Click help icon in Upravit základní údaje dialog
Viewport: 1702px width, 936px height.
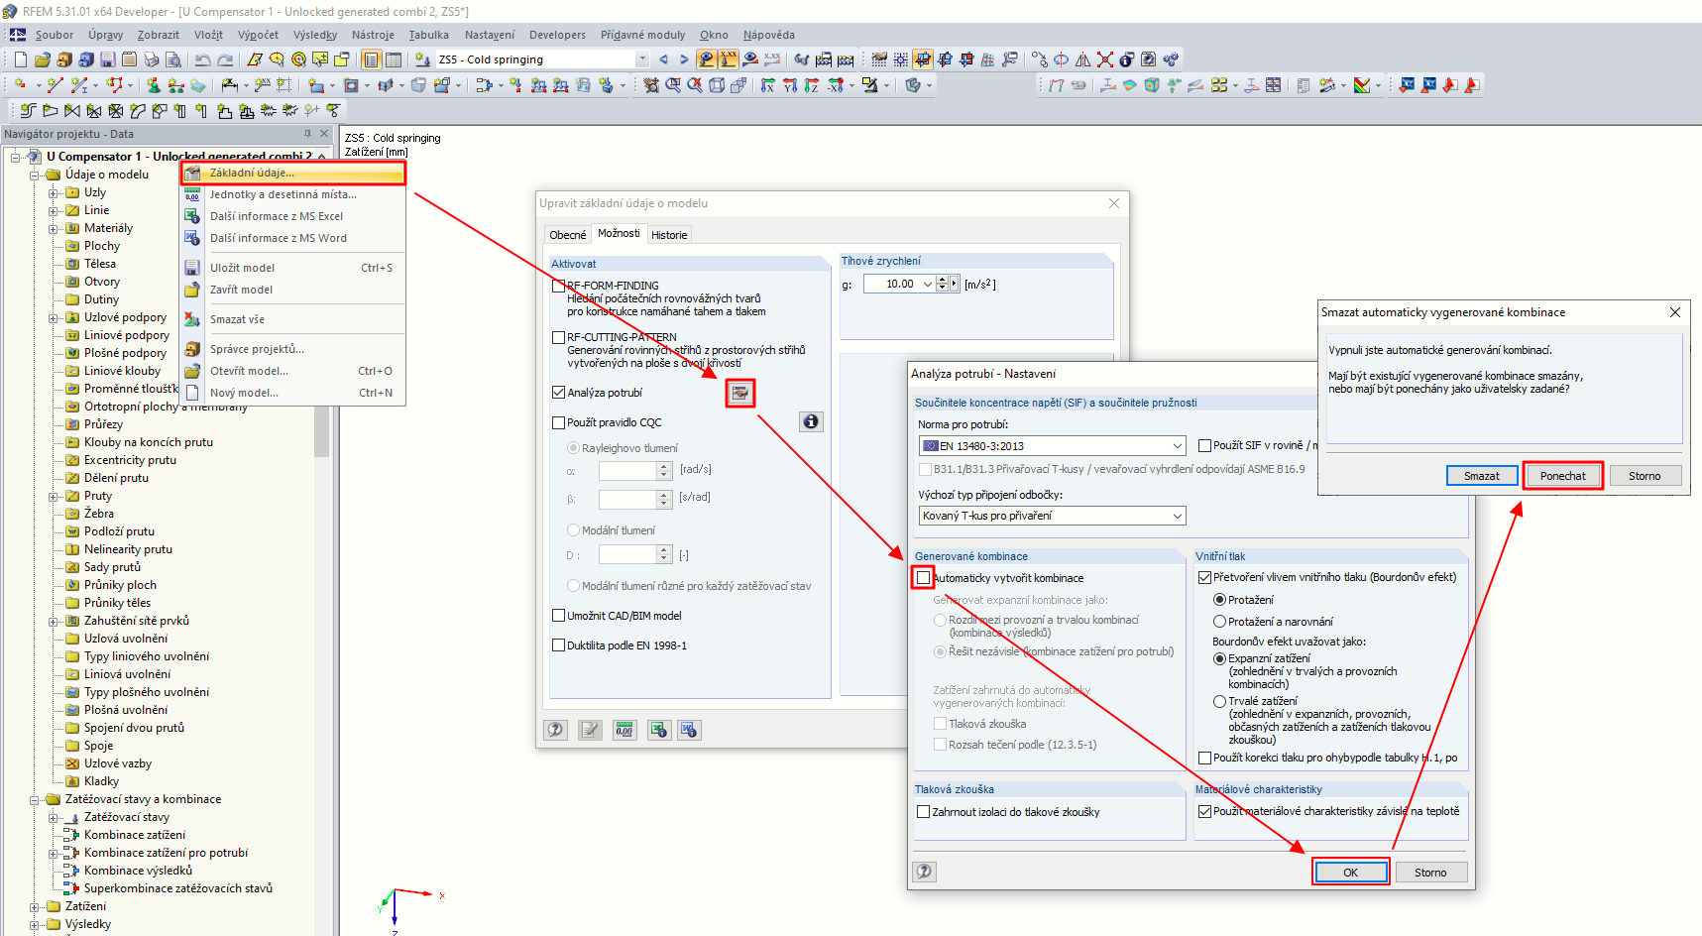(x=555, y=730)
